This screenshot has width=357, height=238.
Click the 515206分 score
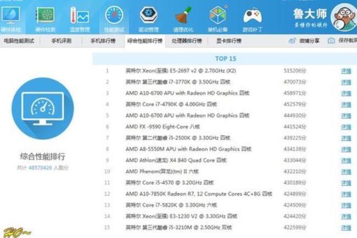pyautogui.click(x=295, y=71)
